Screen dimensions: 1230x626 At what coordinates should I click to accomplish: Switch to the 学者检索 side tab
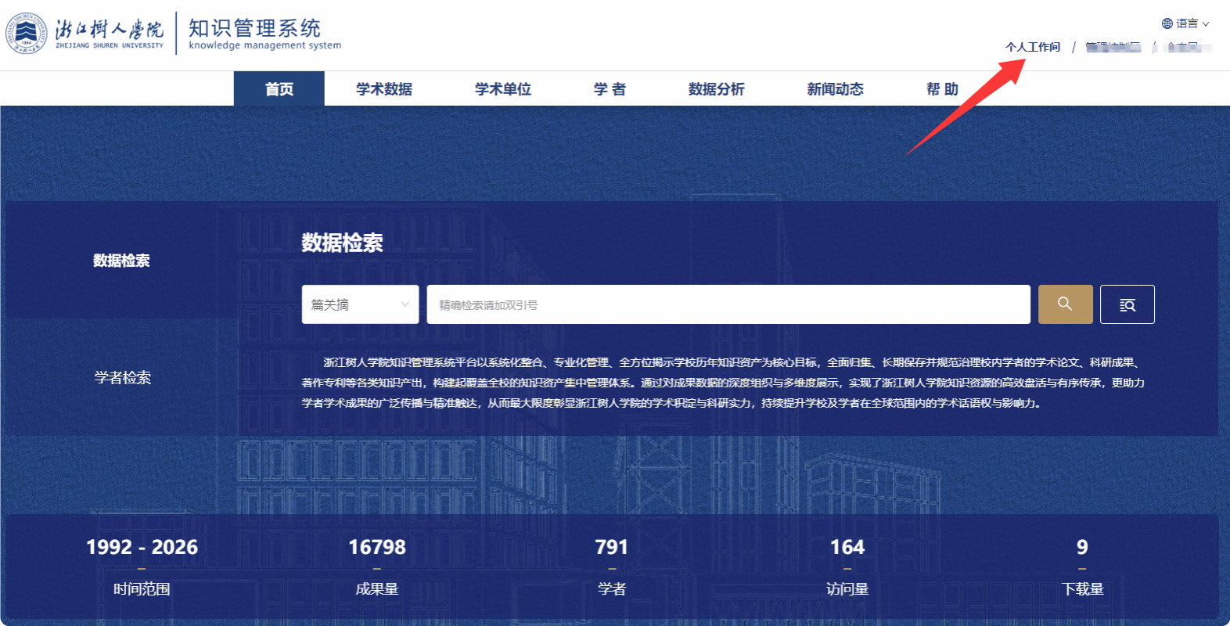click(122, 378)
